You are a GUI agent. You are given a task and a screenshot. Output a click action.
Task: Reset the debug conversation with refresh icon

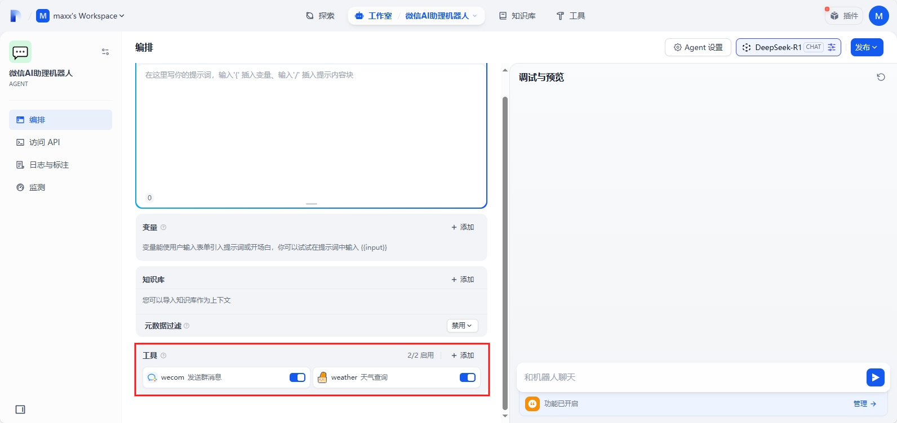(881, 77)
